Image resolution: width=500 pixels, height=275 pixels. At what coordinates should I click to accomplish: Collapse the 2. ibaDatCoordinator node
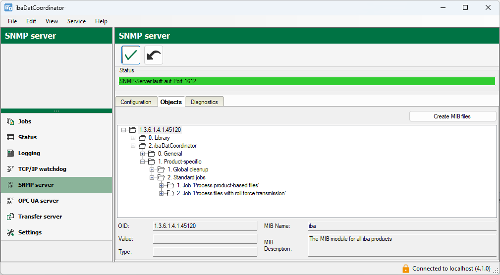coord(133,146)
